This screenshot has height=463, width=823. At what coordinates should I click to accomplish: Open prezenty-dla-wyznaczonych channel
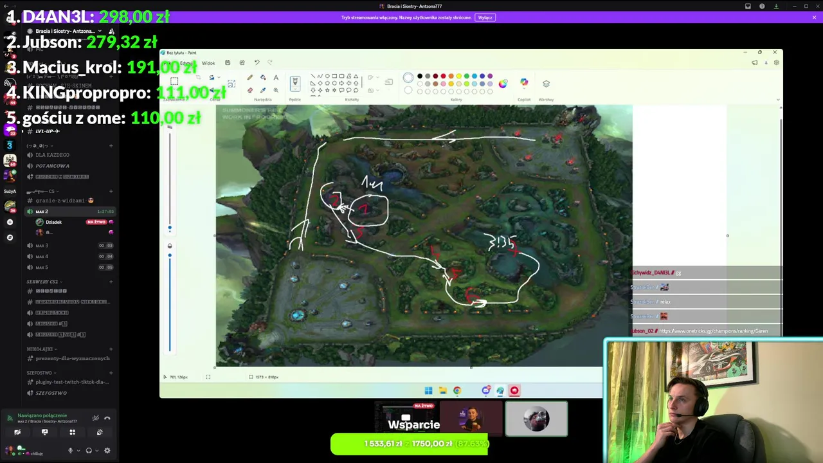point(71,358)
